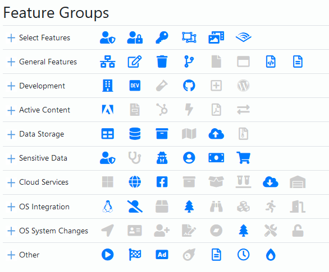The height and width of the screenshot is (272, 329).
Task: Click the globe icon in Cloud Services
Action: (135, 182)
